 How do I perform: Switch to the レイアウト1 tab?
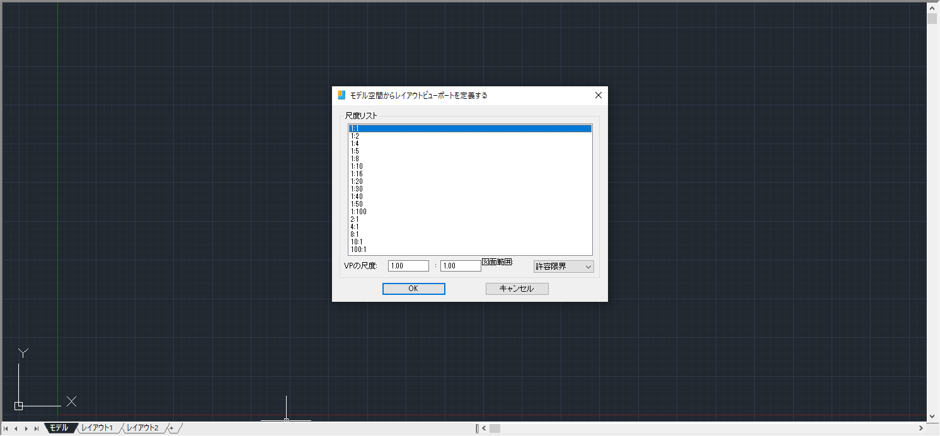point(97,428)
